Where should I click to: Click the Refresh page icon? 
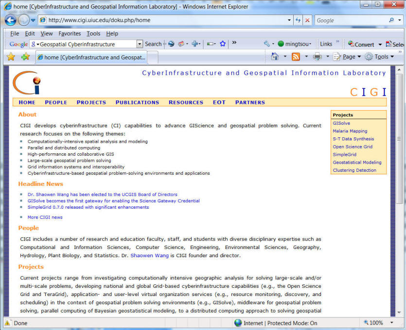(x=298, y=20)
